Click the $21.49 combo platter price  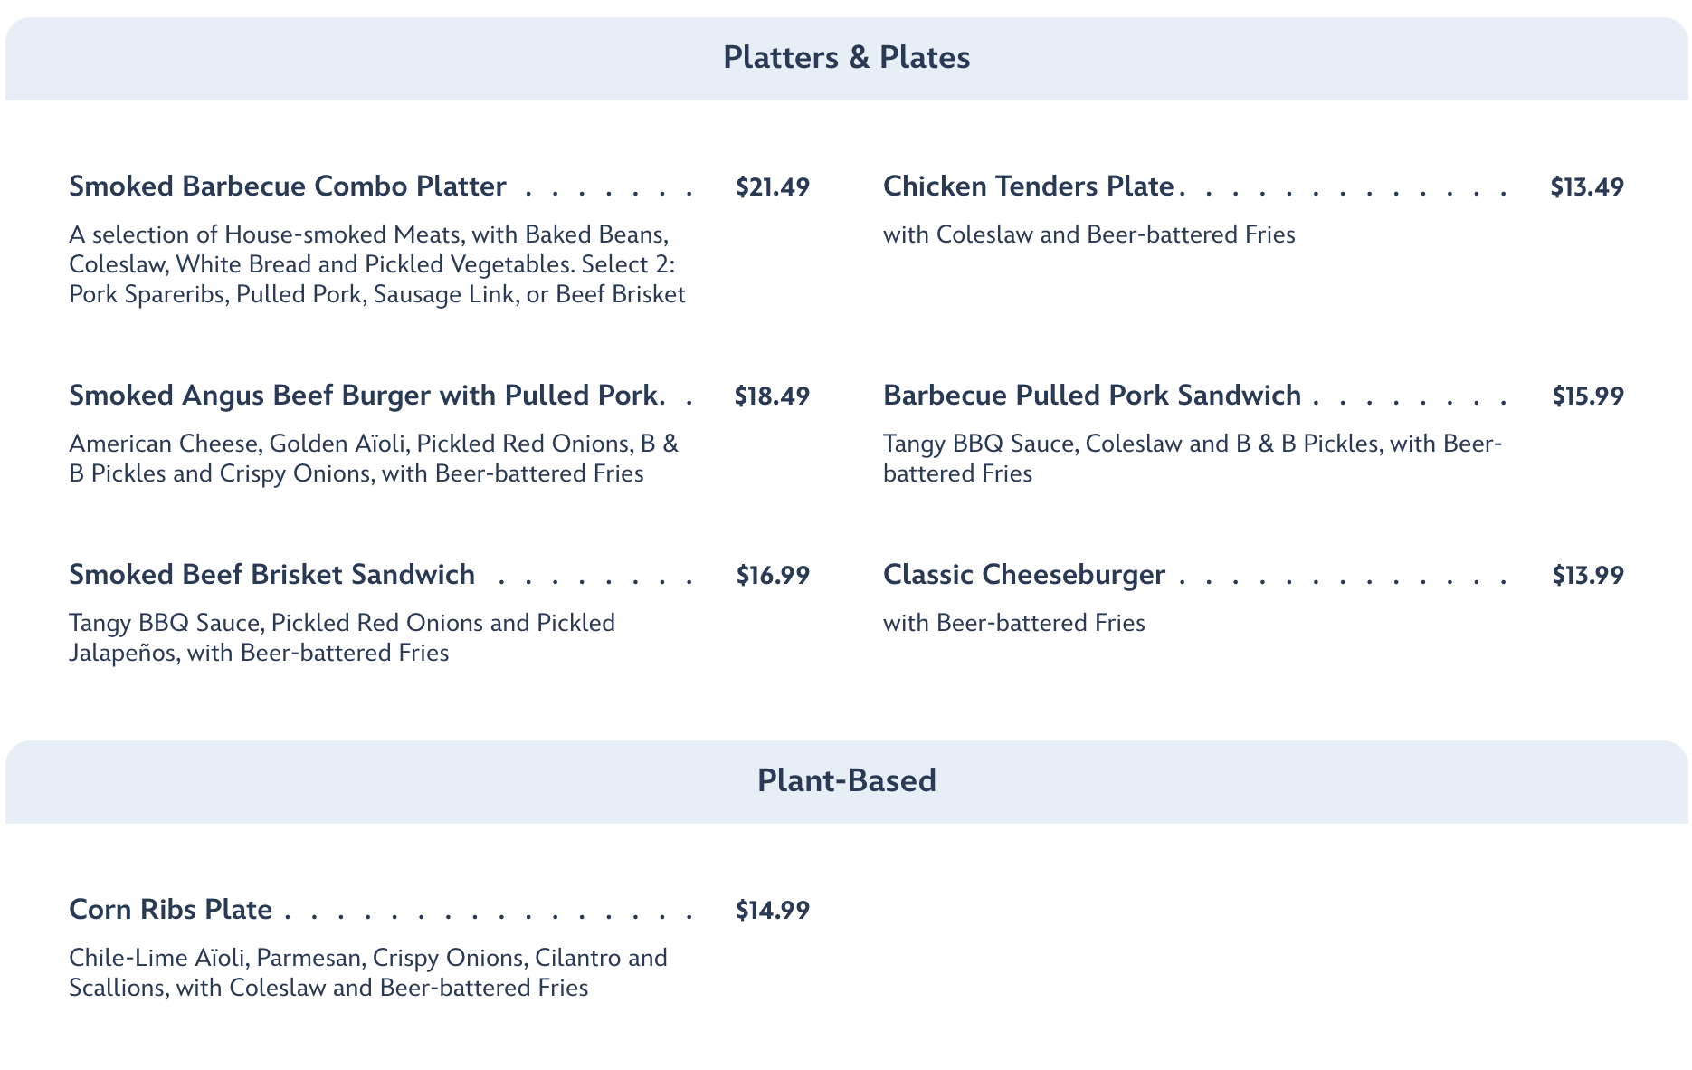pos(772,187)
